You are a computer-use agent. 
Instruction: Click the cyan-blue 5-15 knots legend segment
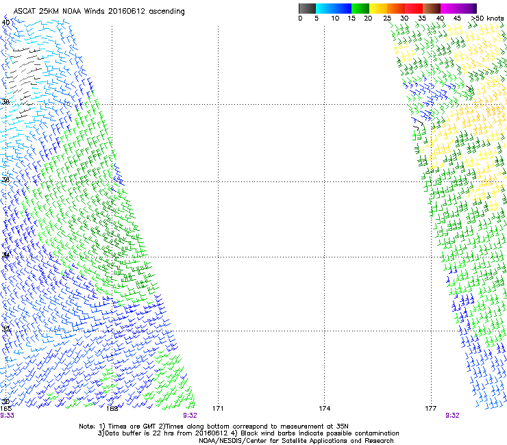[x=334, y=8]
